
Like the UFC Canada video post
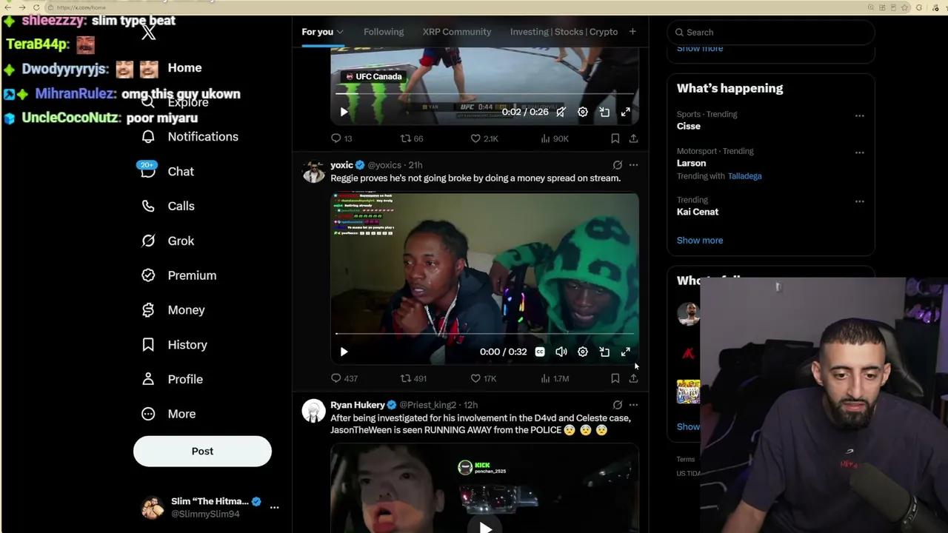point(484,138)
